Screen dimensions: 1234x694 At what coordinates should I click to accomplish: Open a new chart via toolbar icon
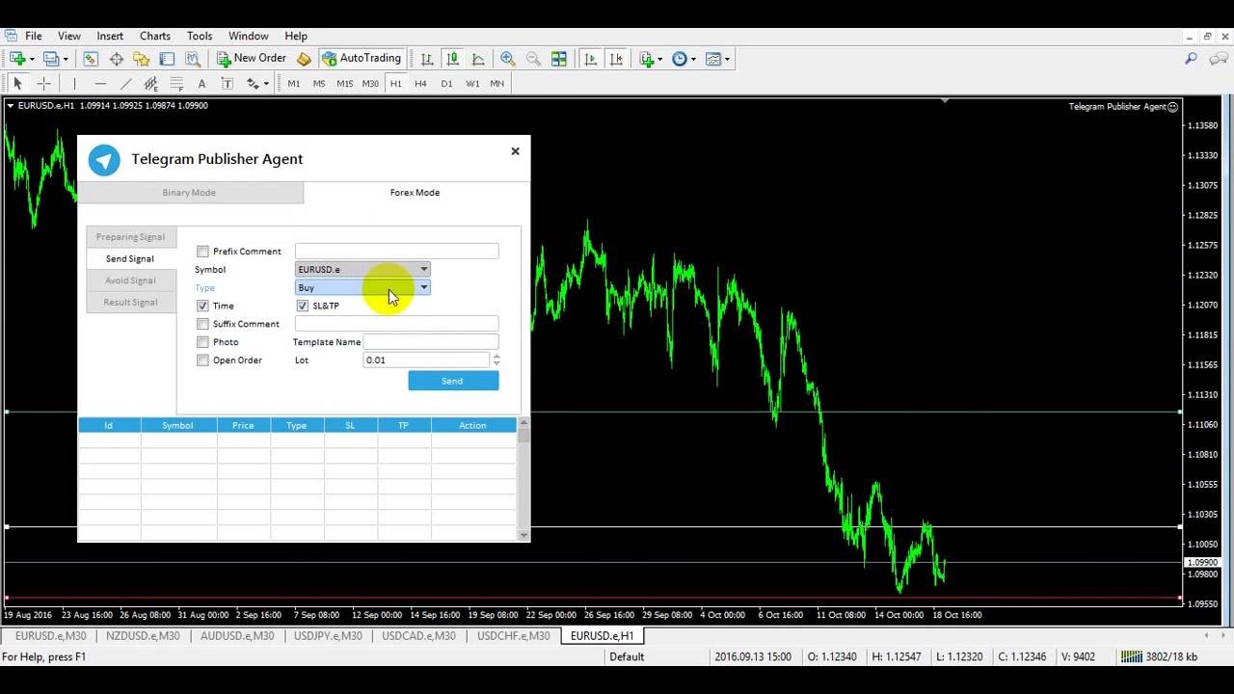pos(16,59)
